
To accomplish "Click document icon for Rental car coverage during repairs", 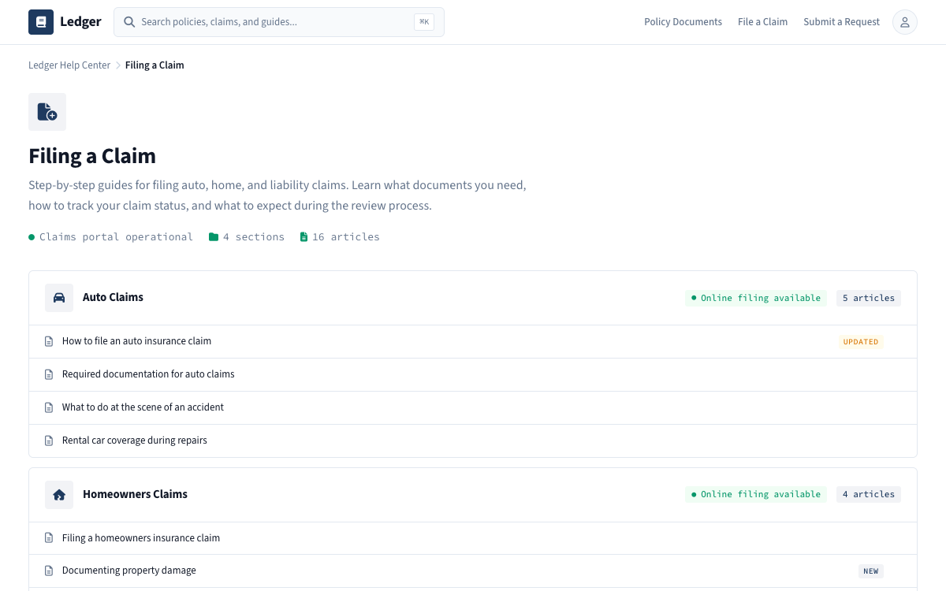I will tap(49, 440).
